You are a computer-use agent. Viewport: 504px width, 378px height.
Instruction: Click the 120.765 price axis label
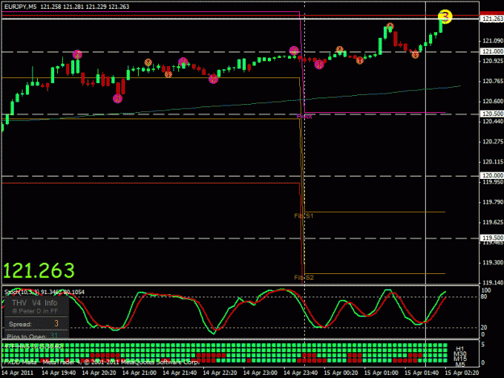pos(493,81)
